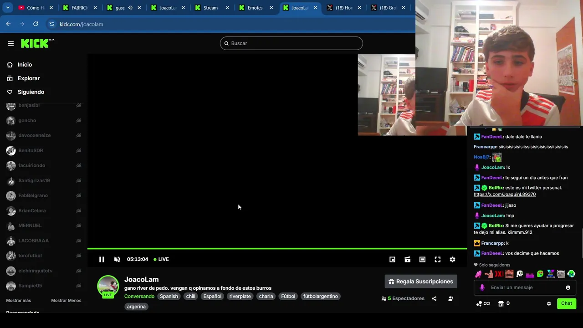Select the argerina tag

pos(136,307)
